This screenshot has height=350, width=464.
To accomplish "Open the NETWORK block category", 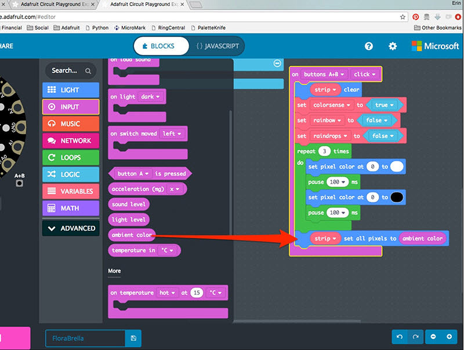I will point(70,140).
